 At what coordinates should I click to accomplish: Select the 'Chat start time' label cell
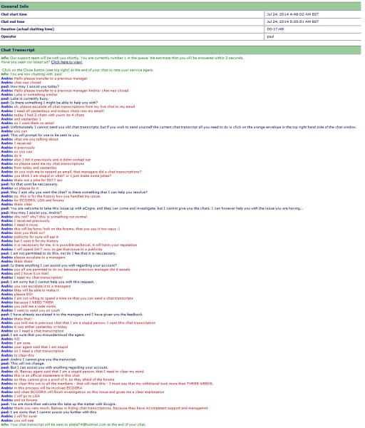pyautogui.click(x=132, y=14)
